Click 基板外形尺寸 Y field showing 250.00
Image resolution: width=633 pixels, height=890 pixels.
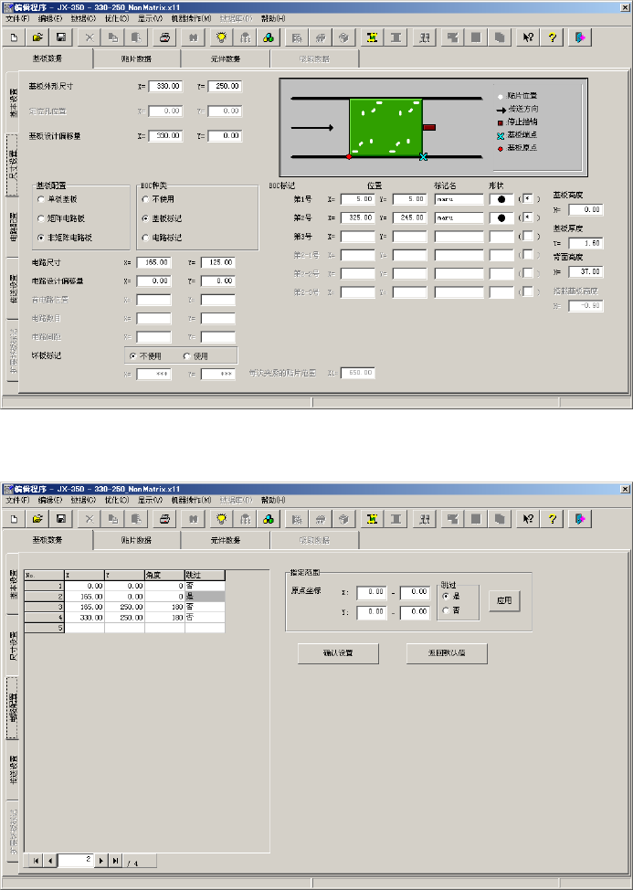225,86
